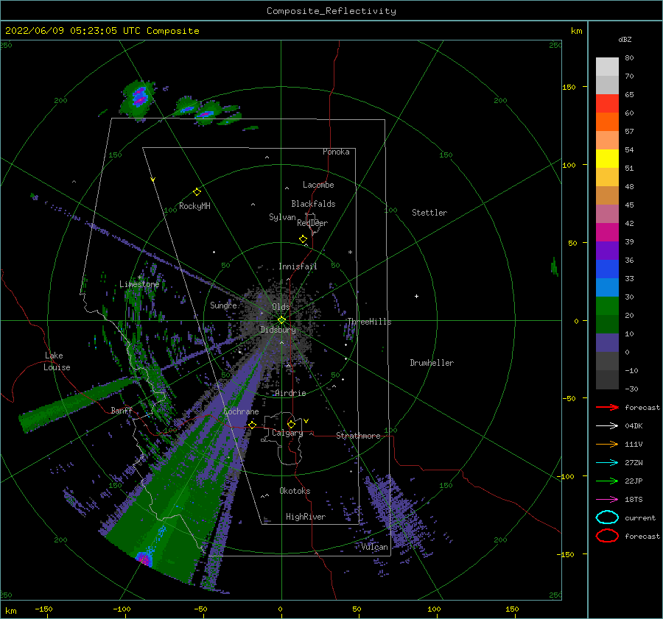
Task: Click the RockyMH label
Action: pyautogui.click(x=194, y=206)
